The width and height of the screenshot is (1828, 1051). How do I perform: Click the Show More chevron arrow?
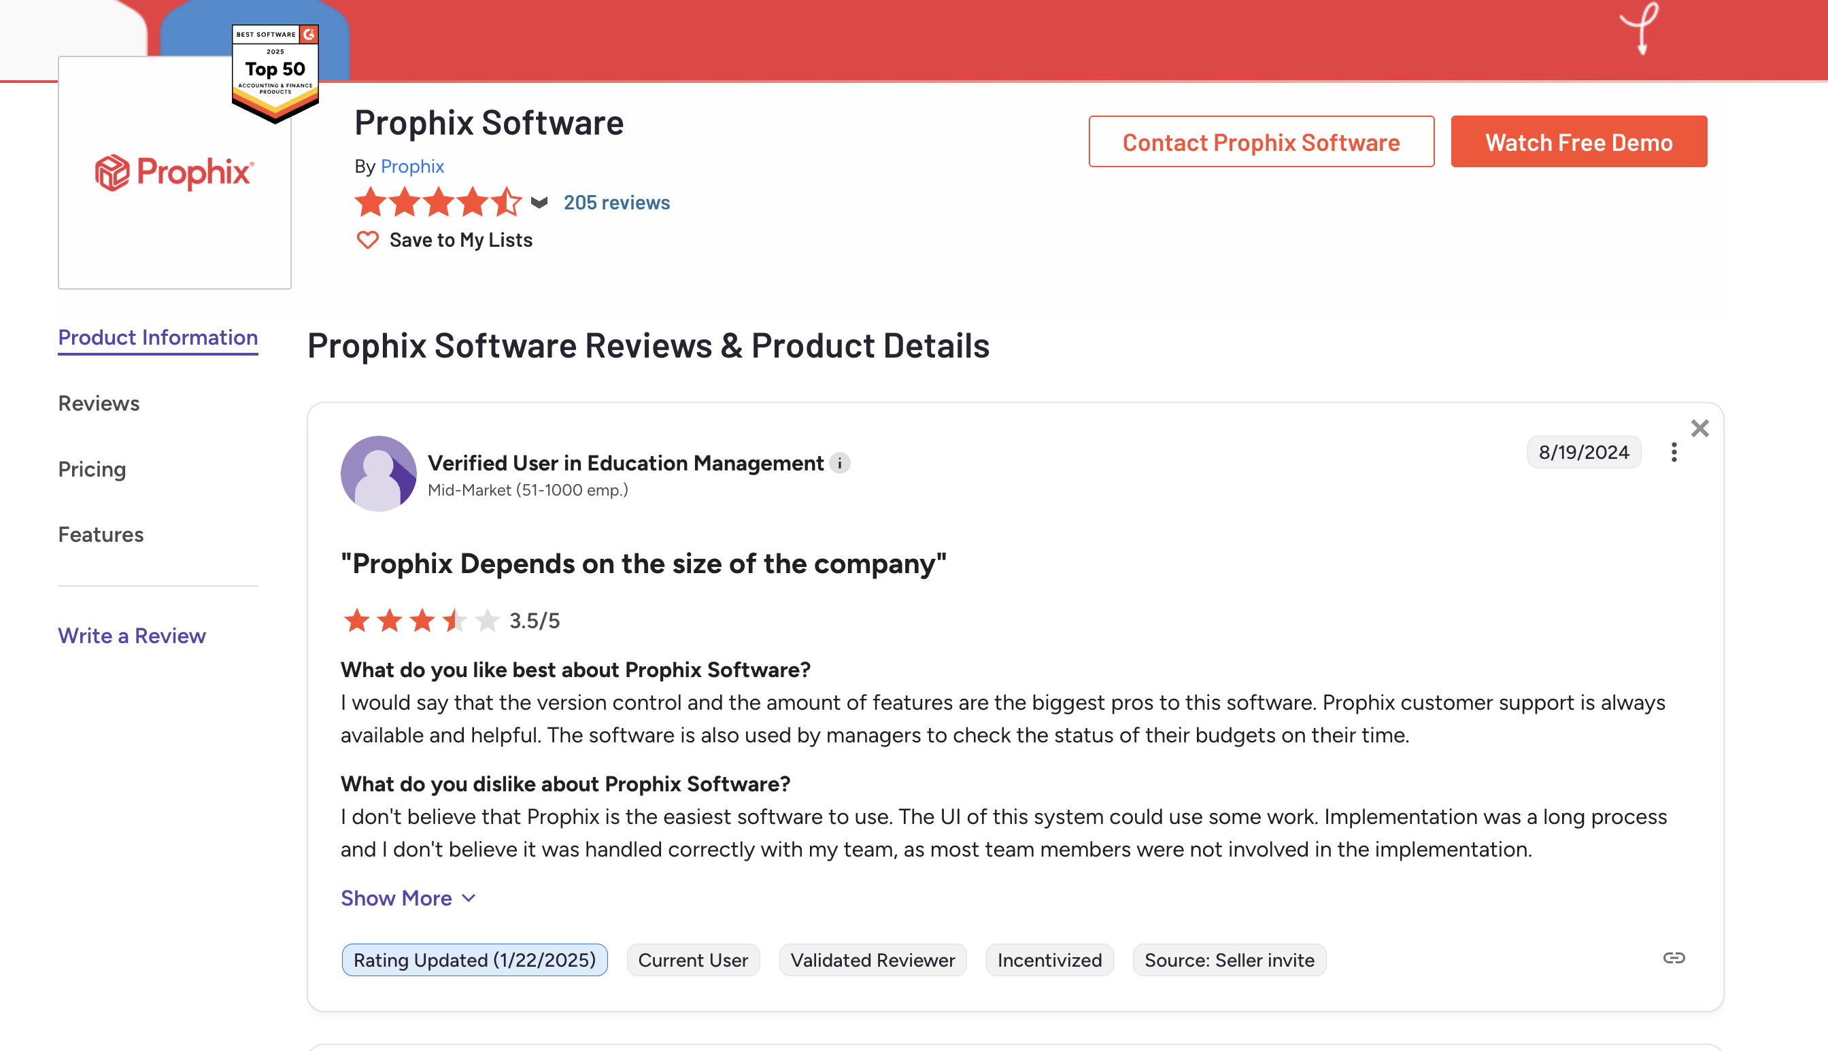[x=469, y=898]
